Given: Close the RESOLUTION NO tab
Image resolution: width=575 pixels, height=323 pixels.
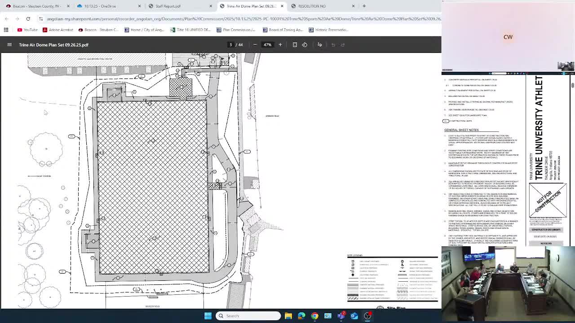Looking at the screenshot, I should pyautogui.click(x=353, y=6).
